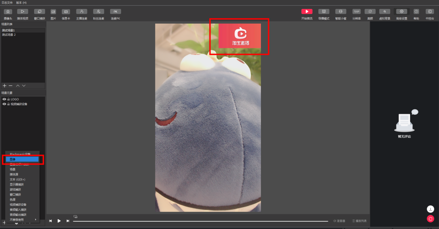439x229 pixels.
Task: Click the media icon above progress bar
Action: [75, 217]
